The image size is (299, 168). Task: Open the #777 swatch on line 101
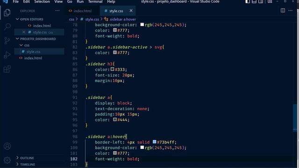pos(115,153)
